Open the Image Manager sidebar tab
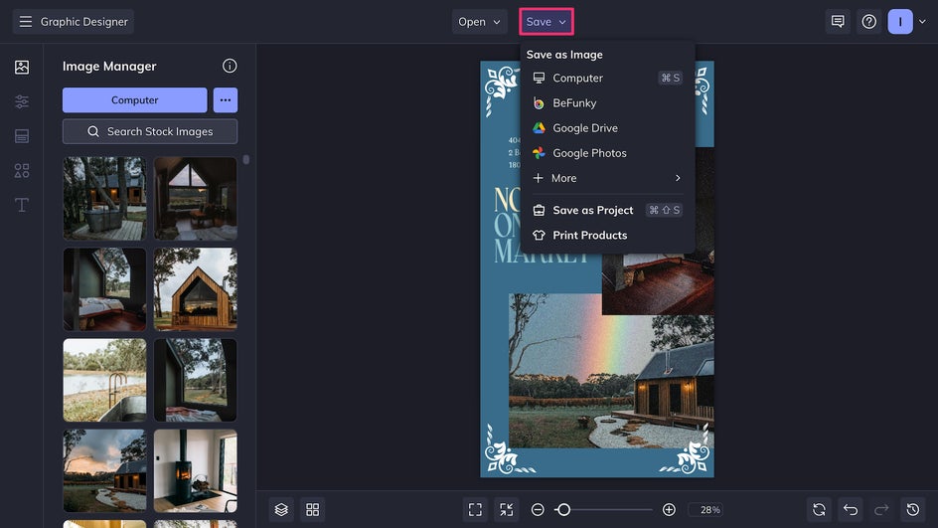This screenshot has height=528, width=938. click(x=22, y=67)
